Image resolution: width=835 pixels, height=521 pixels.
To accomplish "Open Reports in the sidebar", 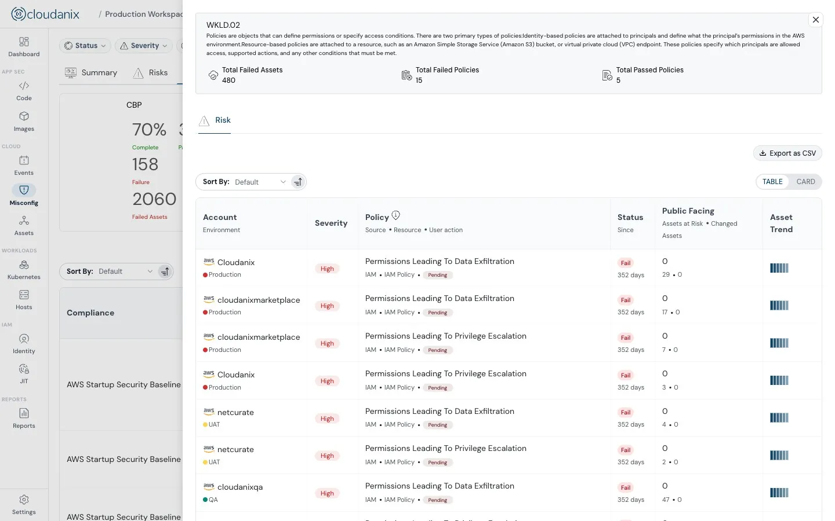I will (24, 419).
